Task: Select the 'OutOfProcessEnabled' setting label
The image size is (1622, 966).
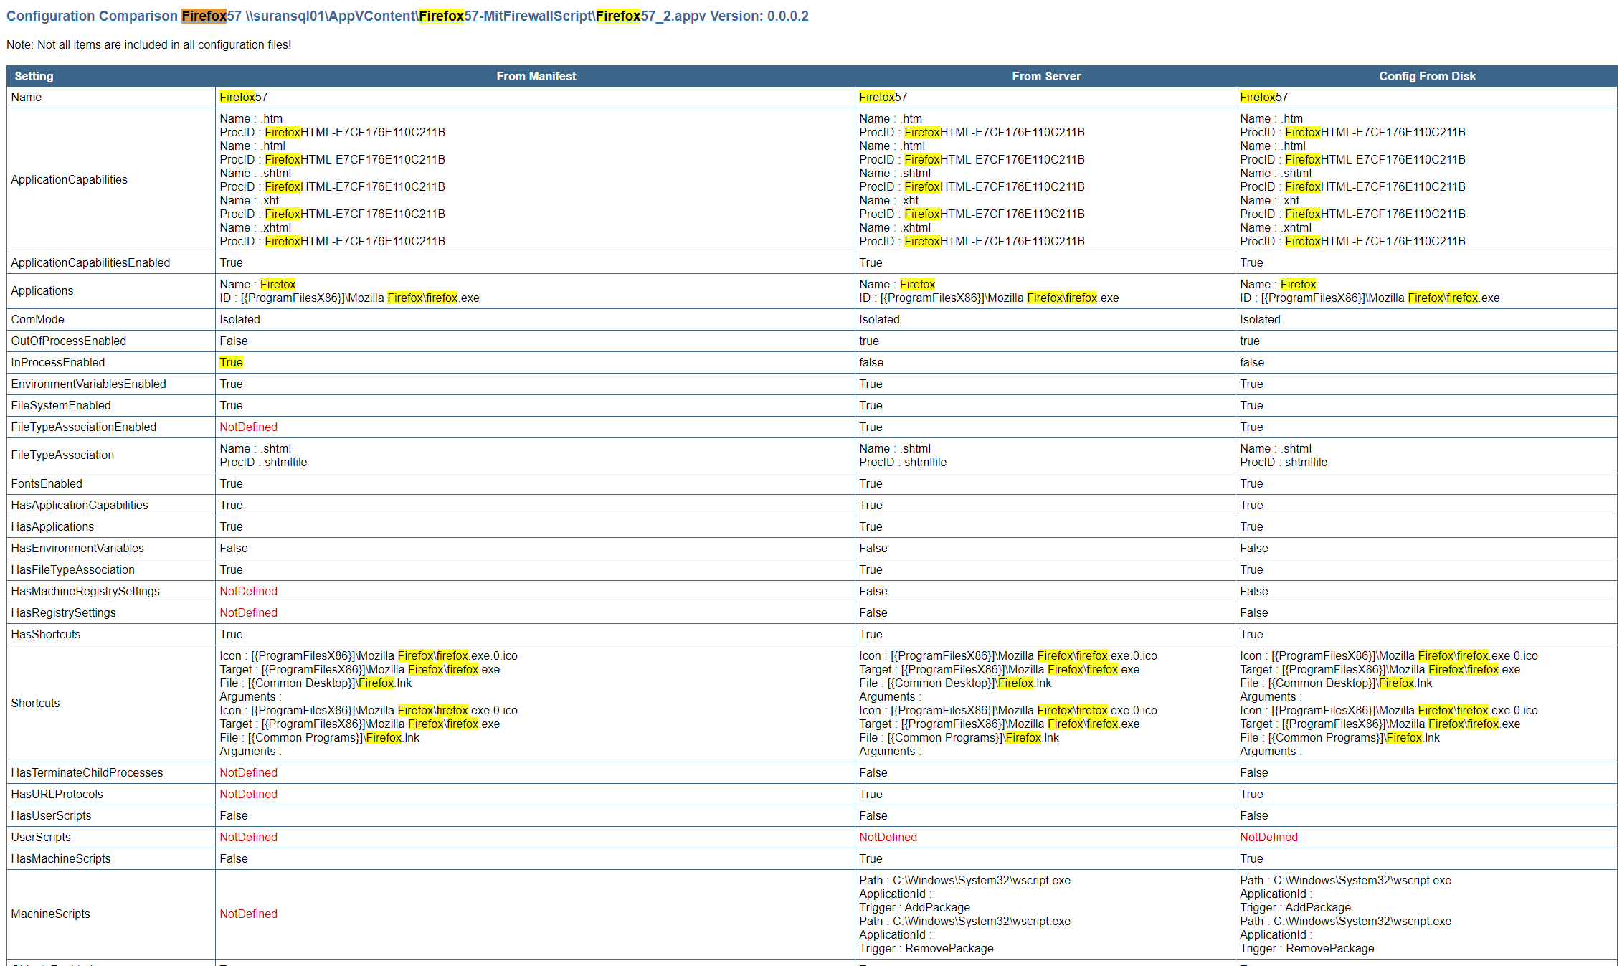Action: pyautogui.click(x=68, y=341)
